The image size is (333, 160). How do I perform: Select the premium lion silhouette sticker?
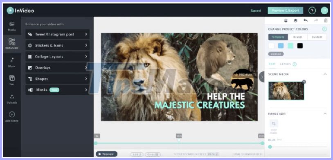pos(242,80)
